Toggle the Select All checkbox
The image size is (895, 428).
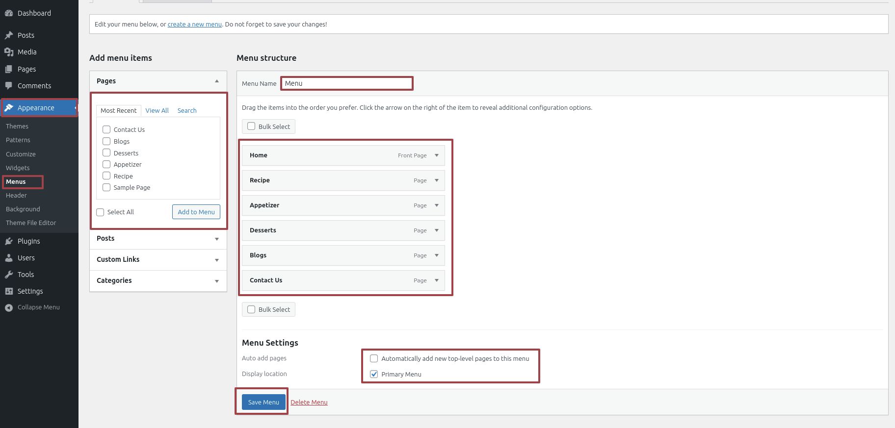click(x=100, y=212)
